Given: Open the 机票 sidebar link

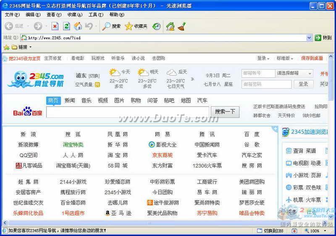Looking at the screenshot, I should [298, 200].
